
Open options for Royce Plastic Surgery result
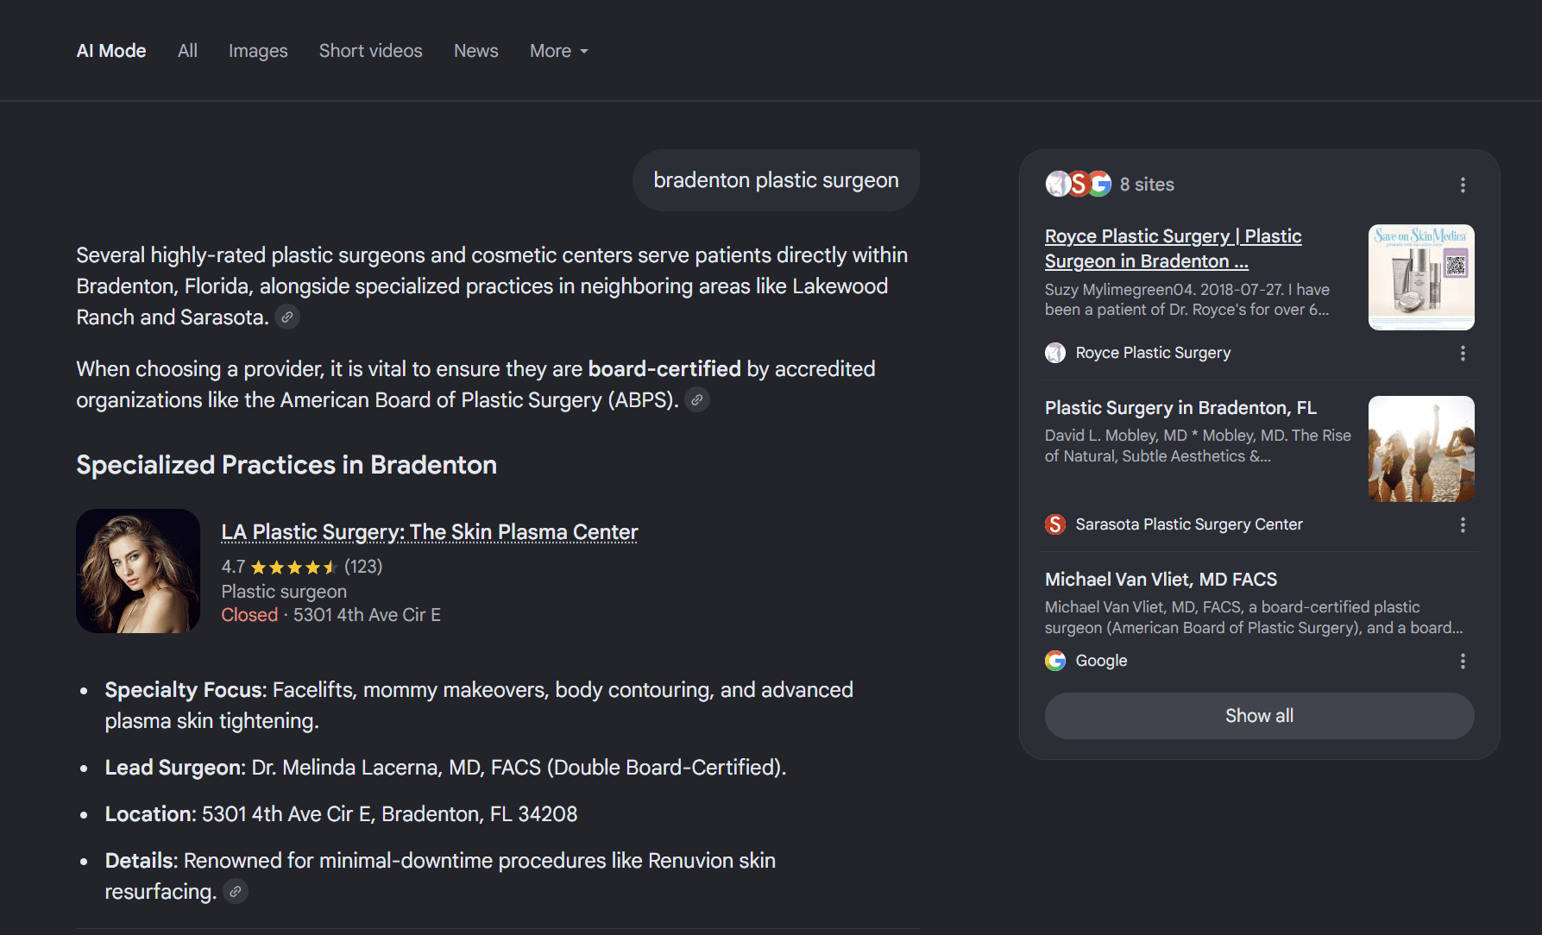click(1463, 353)
